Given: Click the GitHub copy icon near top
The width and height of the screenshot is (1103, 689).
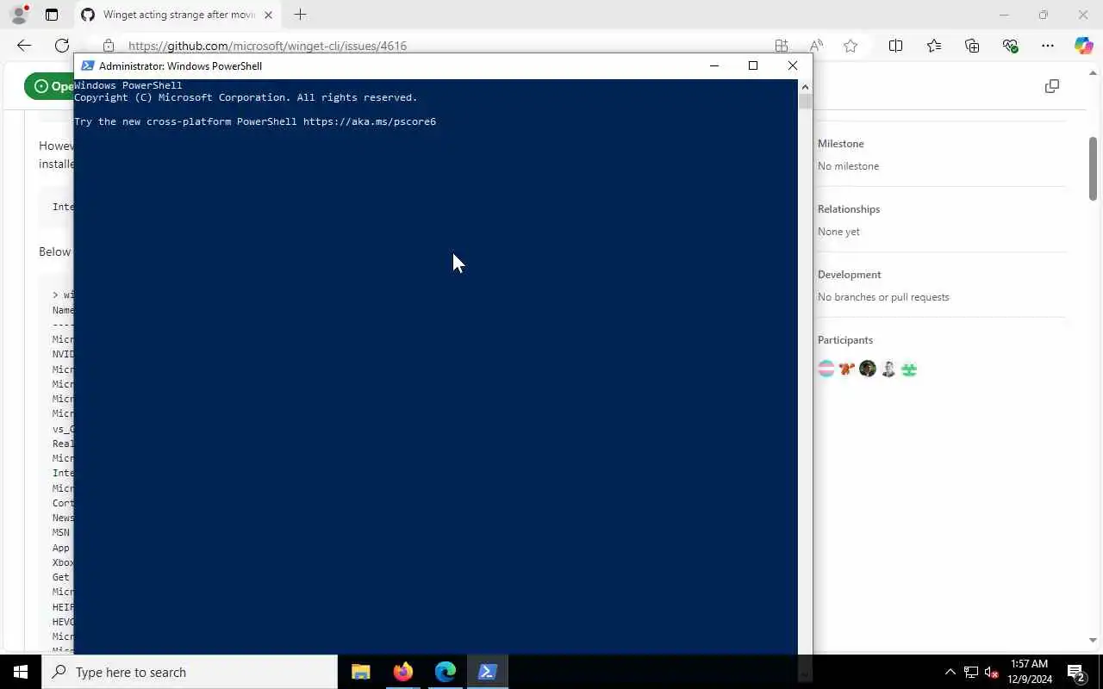Looking at the screenshot, I should tap(1051, 86).
